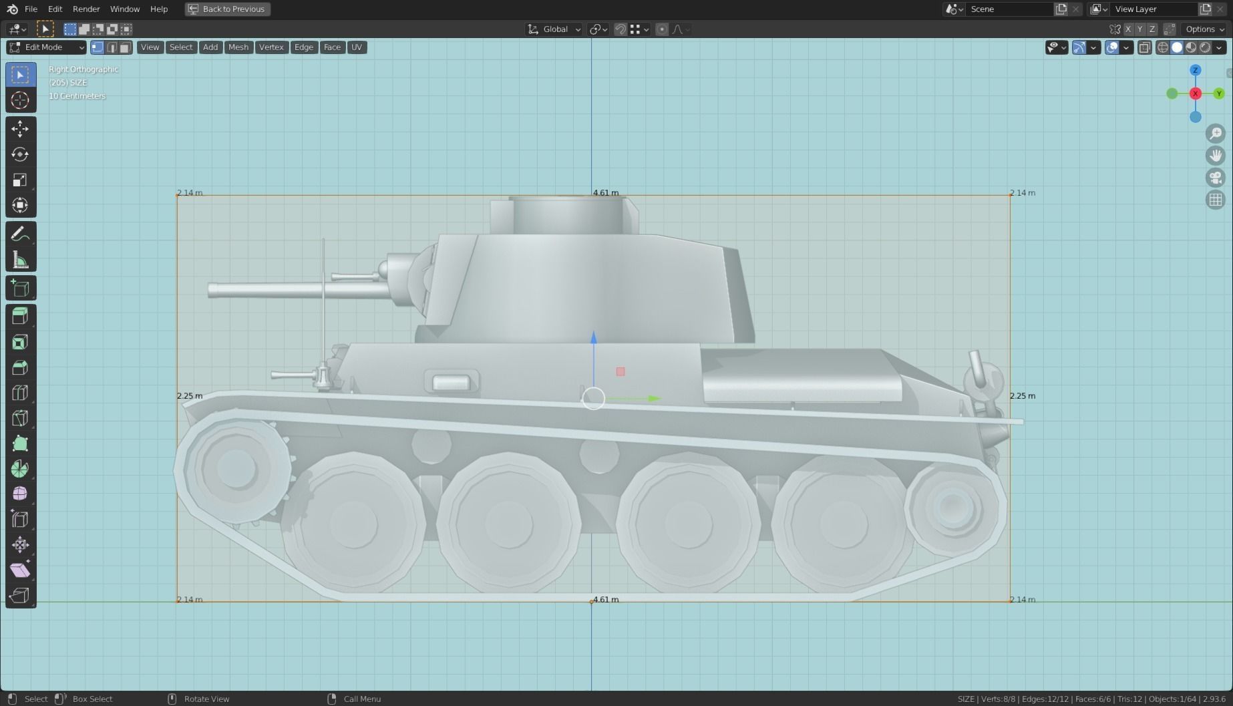The height and width of the screenshot is (706, 1233).
Task: Switch orthographic/perspective with grid icon
Action: click(x=1216, y=200)
